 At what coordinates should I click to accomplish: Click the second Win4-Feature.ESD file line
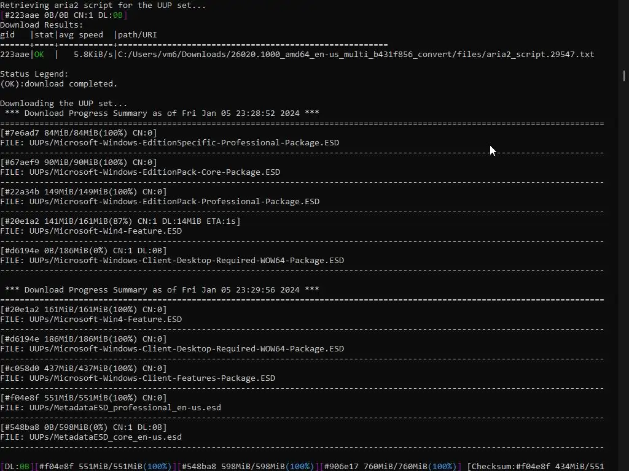coord(91,319)
